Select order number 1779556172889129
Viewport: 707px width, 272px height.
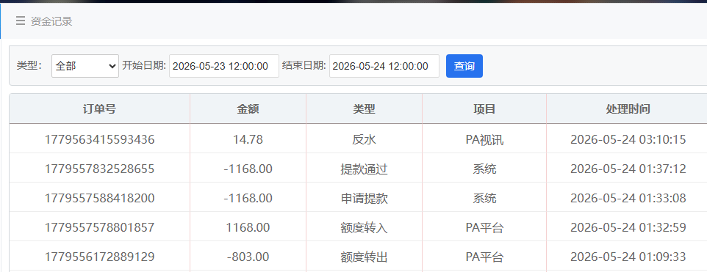point(100,257)
